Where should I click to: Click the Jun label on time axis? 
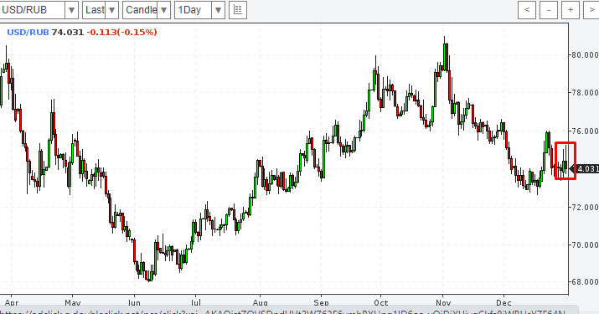[x=134, y=302]
